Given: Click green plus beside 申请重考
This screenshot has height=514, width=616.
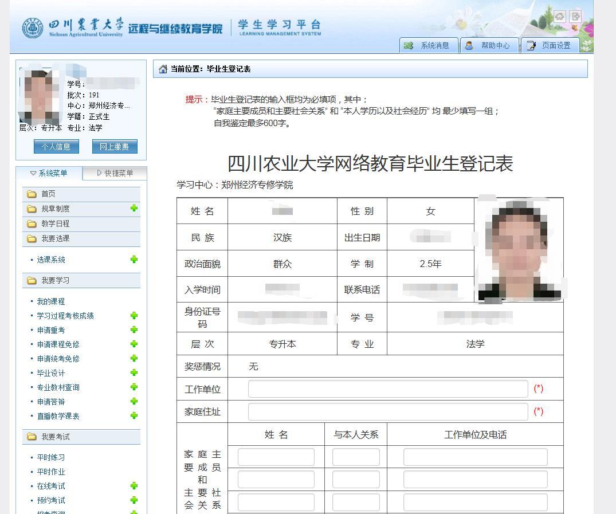Looking at the screenshot, I should [x=134, y=329].
